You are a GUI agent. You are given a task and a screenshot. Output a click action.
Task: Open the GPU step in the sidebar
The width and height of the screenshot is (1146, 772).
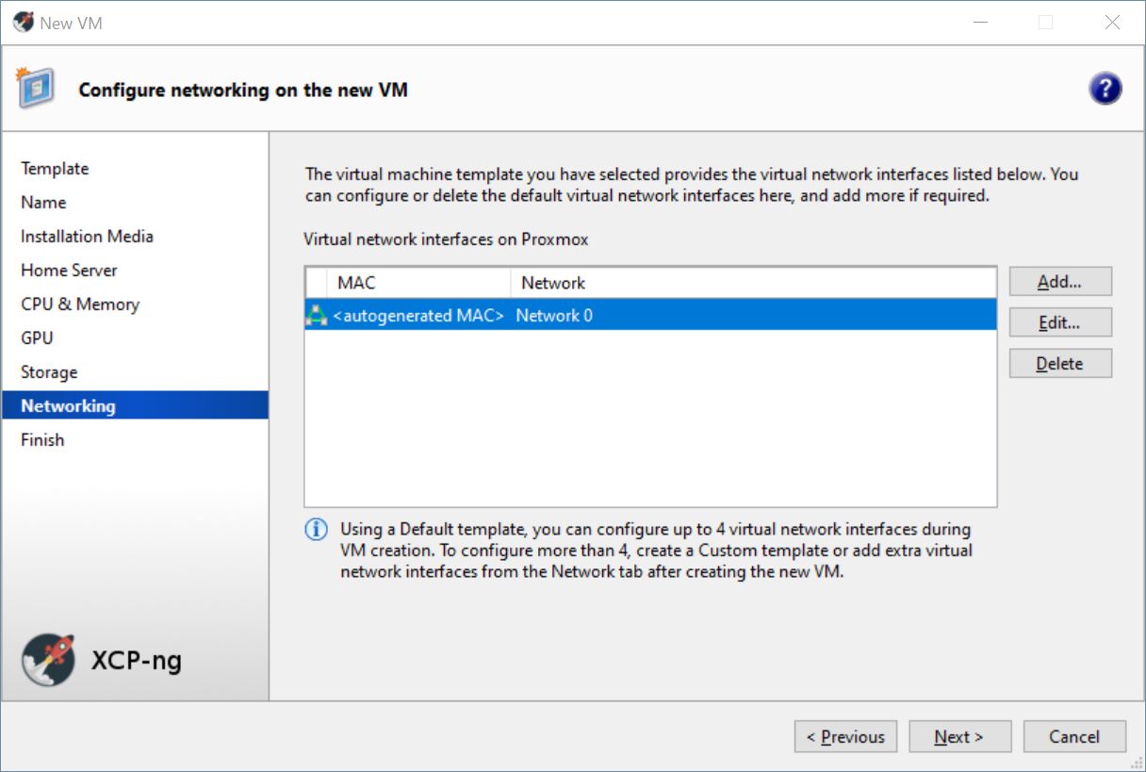click(x=37, y=338)
